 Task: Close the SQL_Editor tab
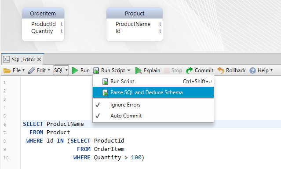[39, 59]
